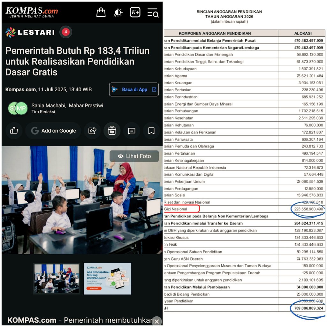Share the article using the share icon
The height and width of the screenshot is (327, 327).
tap(92, 131)
